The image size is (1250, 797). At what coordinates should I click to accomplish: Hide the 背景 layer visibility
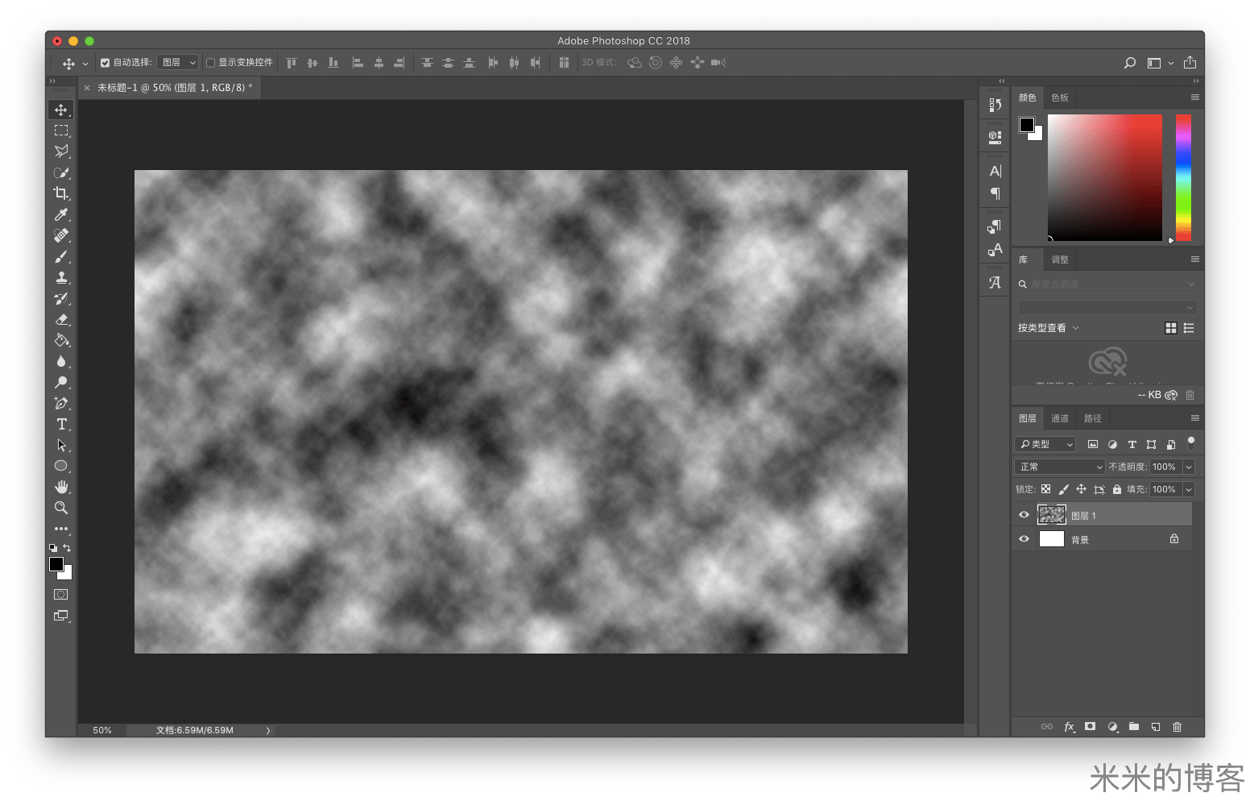click(x=1024, y=539)
